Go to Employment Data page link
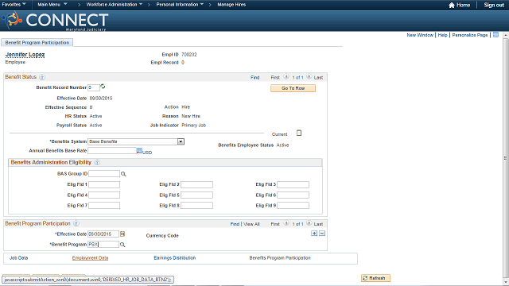Viewport: 509px width, 286px height. tap(90, 258)
